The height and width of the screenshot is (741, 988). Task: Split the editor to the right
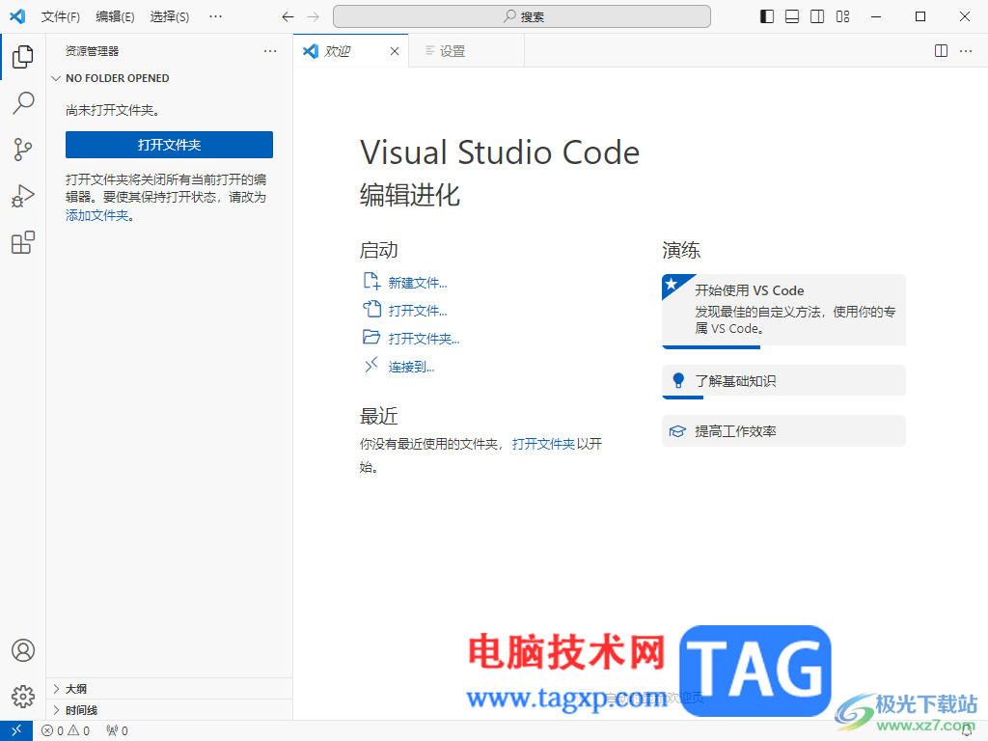click(x=942, y=51)
